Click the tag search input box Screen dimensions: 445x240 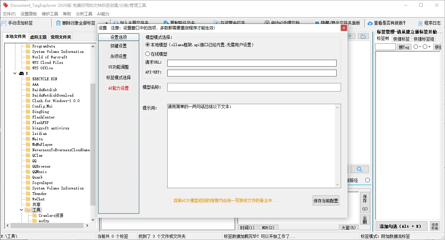(385, 47)
